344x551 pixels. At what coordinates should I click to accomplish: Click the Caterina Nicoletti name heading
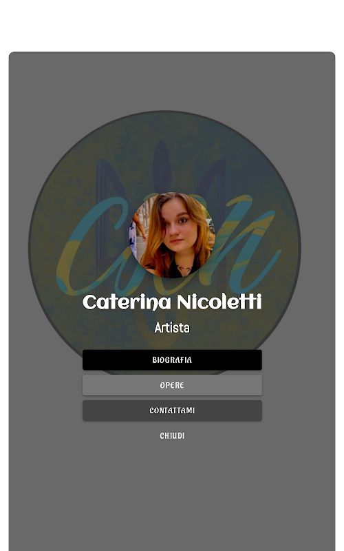pos(172,302)
